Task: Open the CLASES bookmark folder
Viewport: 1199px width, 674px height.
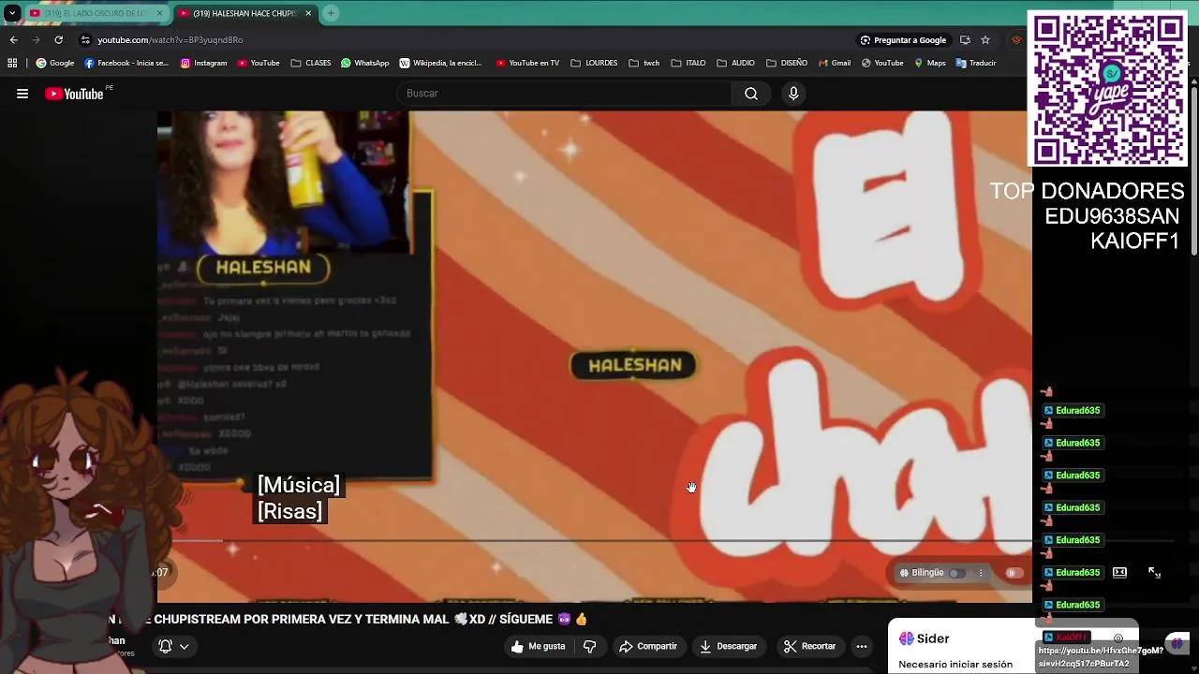Action: point(311,63)
